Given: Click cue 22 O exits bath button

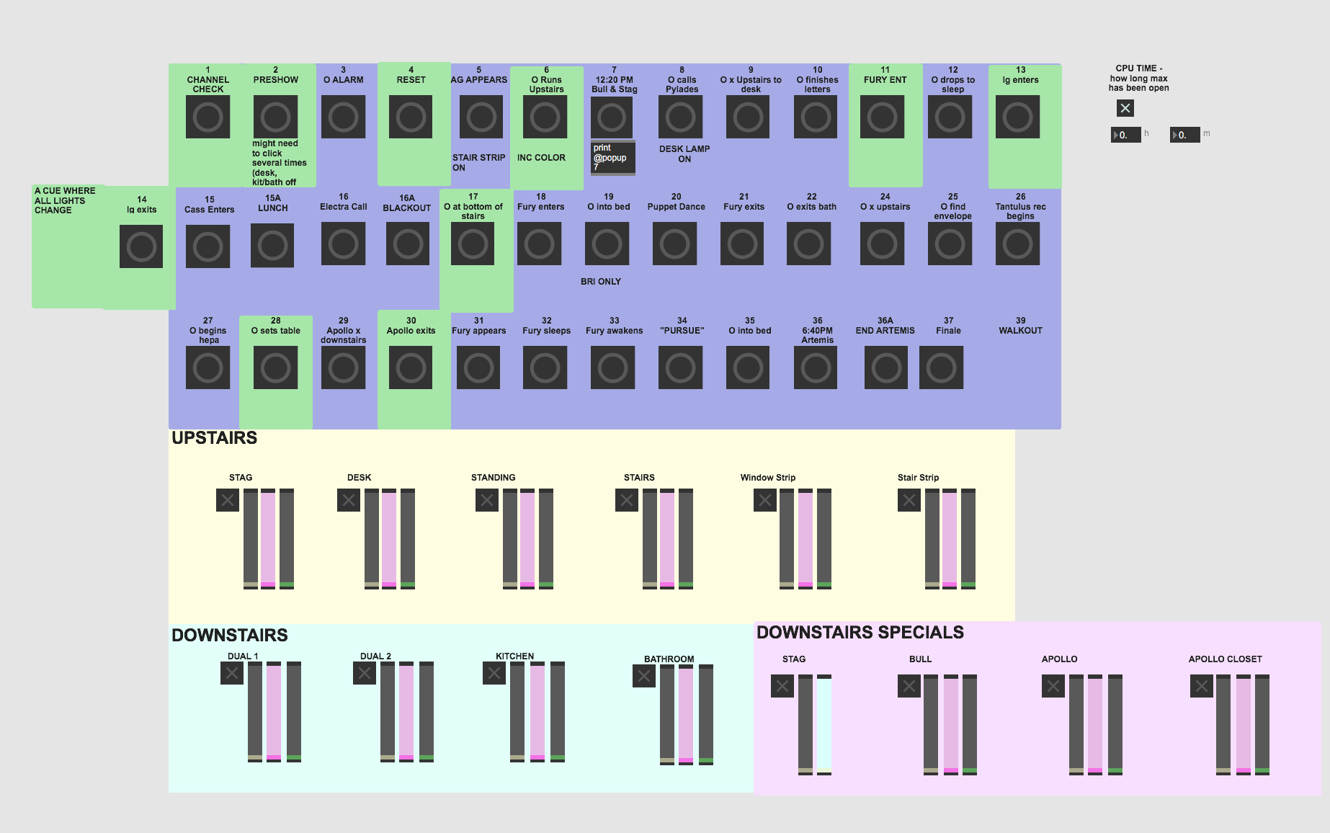Looking at the screenshot, I should 808,244.
